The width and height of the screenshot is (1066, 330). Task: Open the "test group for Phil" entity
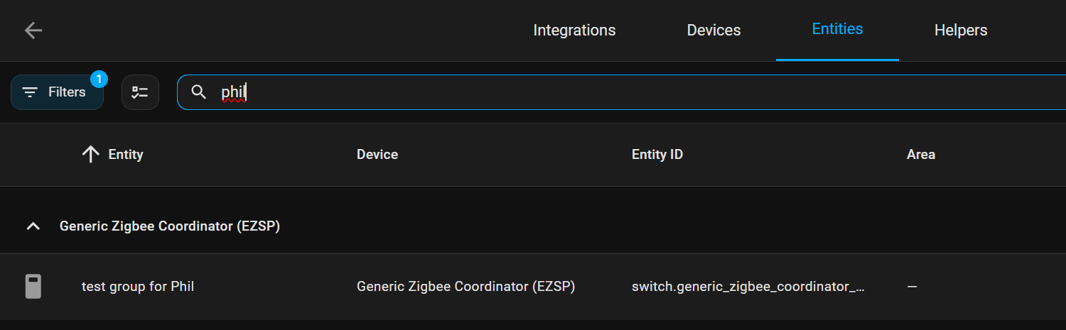138,287
